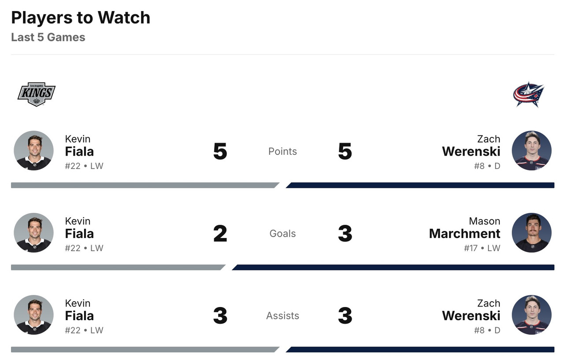This screenshot has height=362, width=564.
Task: Open Kevin Fiala's name link in Points row
Action: 79,146
